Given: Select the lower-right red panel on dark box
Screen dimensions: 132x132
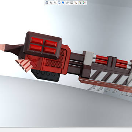Looking at the screenshot, I should 50,50.
